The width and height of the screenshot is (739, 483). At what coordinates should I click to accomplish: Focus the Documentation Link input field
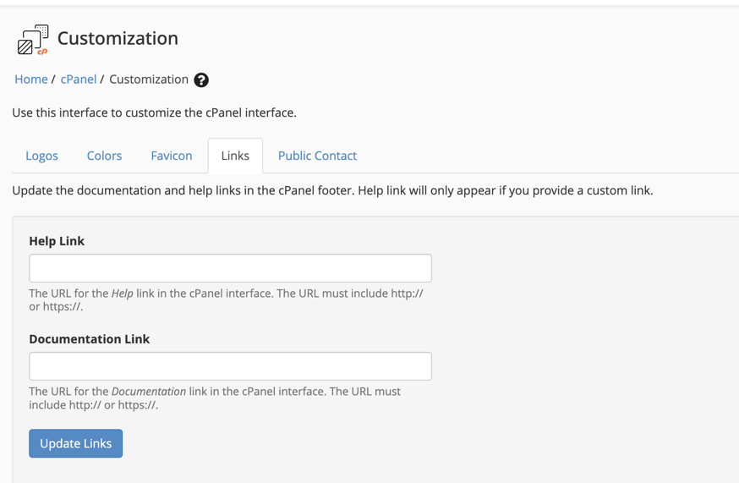[230, 366]
